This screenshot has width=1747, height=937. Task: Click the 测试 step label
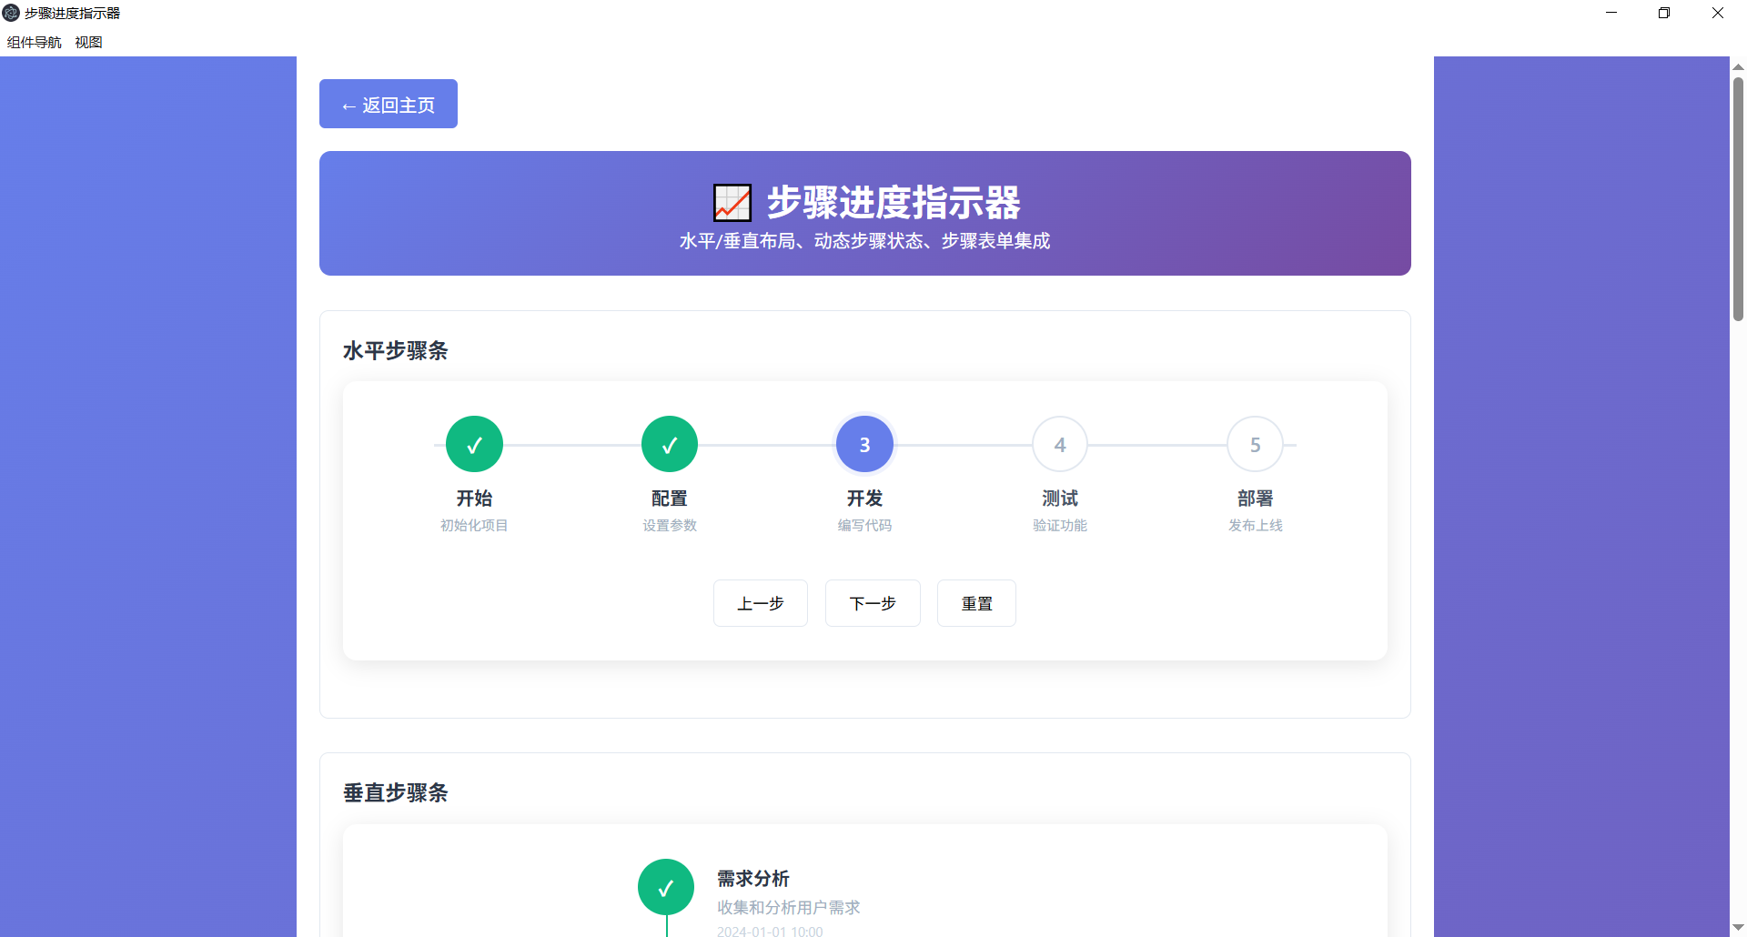[1060, 499]
